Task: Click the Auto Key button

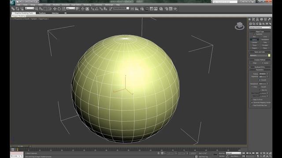Action: [222, 153]
